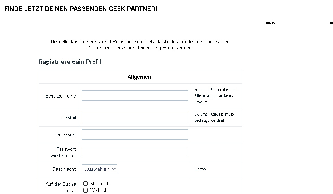Click the Email-Adresse confirmation hint text

(214, 117)
